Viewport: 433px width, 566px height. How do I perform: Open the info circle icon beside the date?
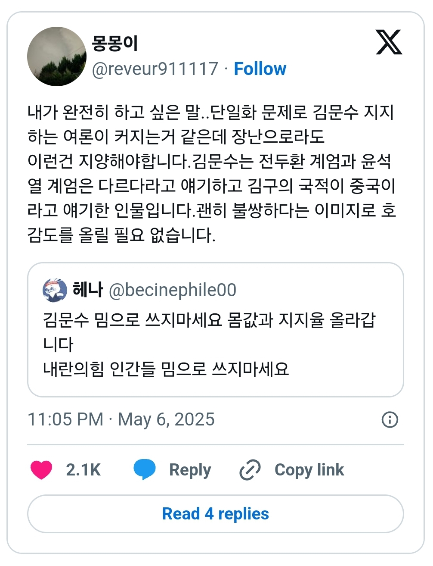click(x=390, y=419)
